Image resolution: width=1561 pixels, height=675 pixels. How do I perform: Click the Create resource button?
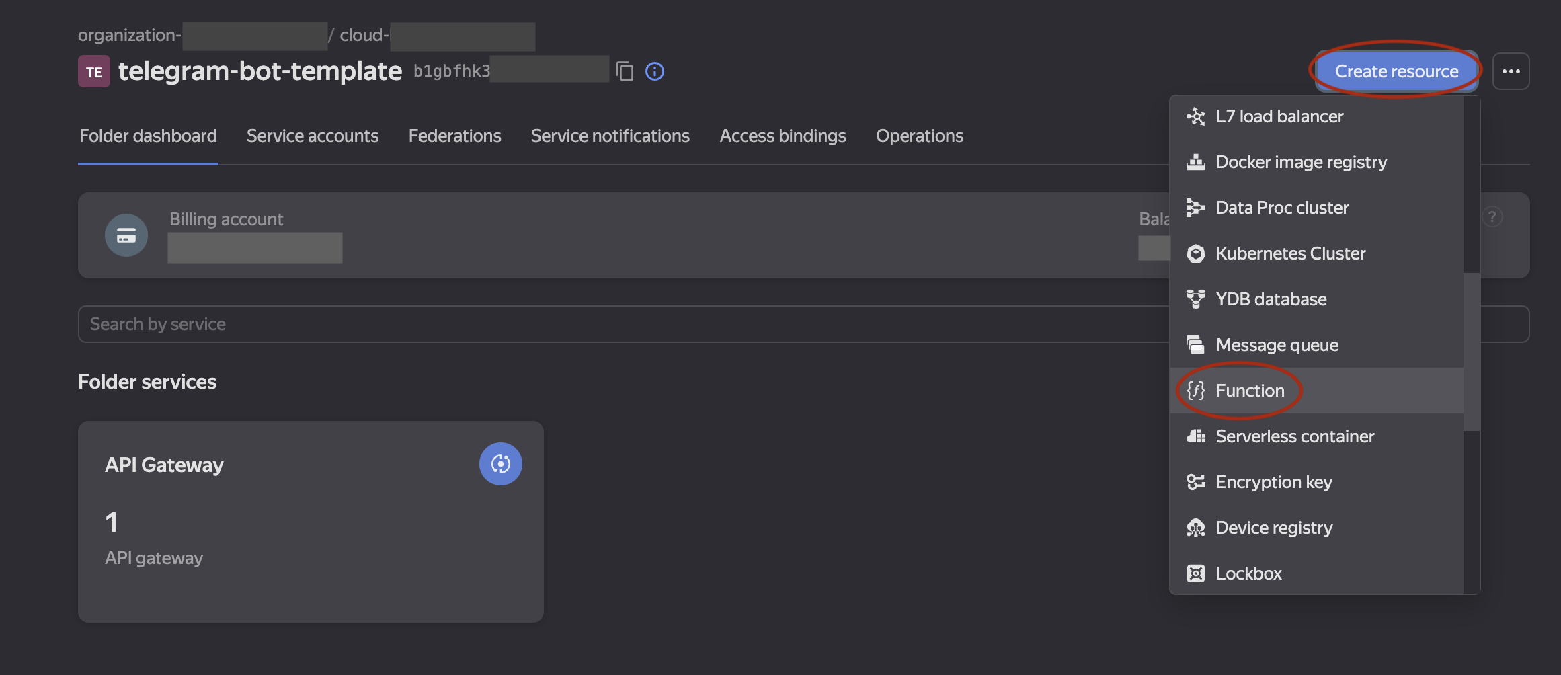pos(1396,71)
